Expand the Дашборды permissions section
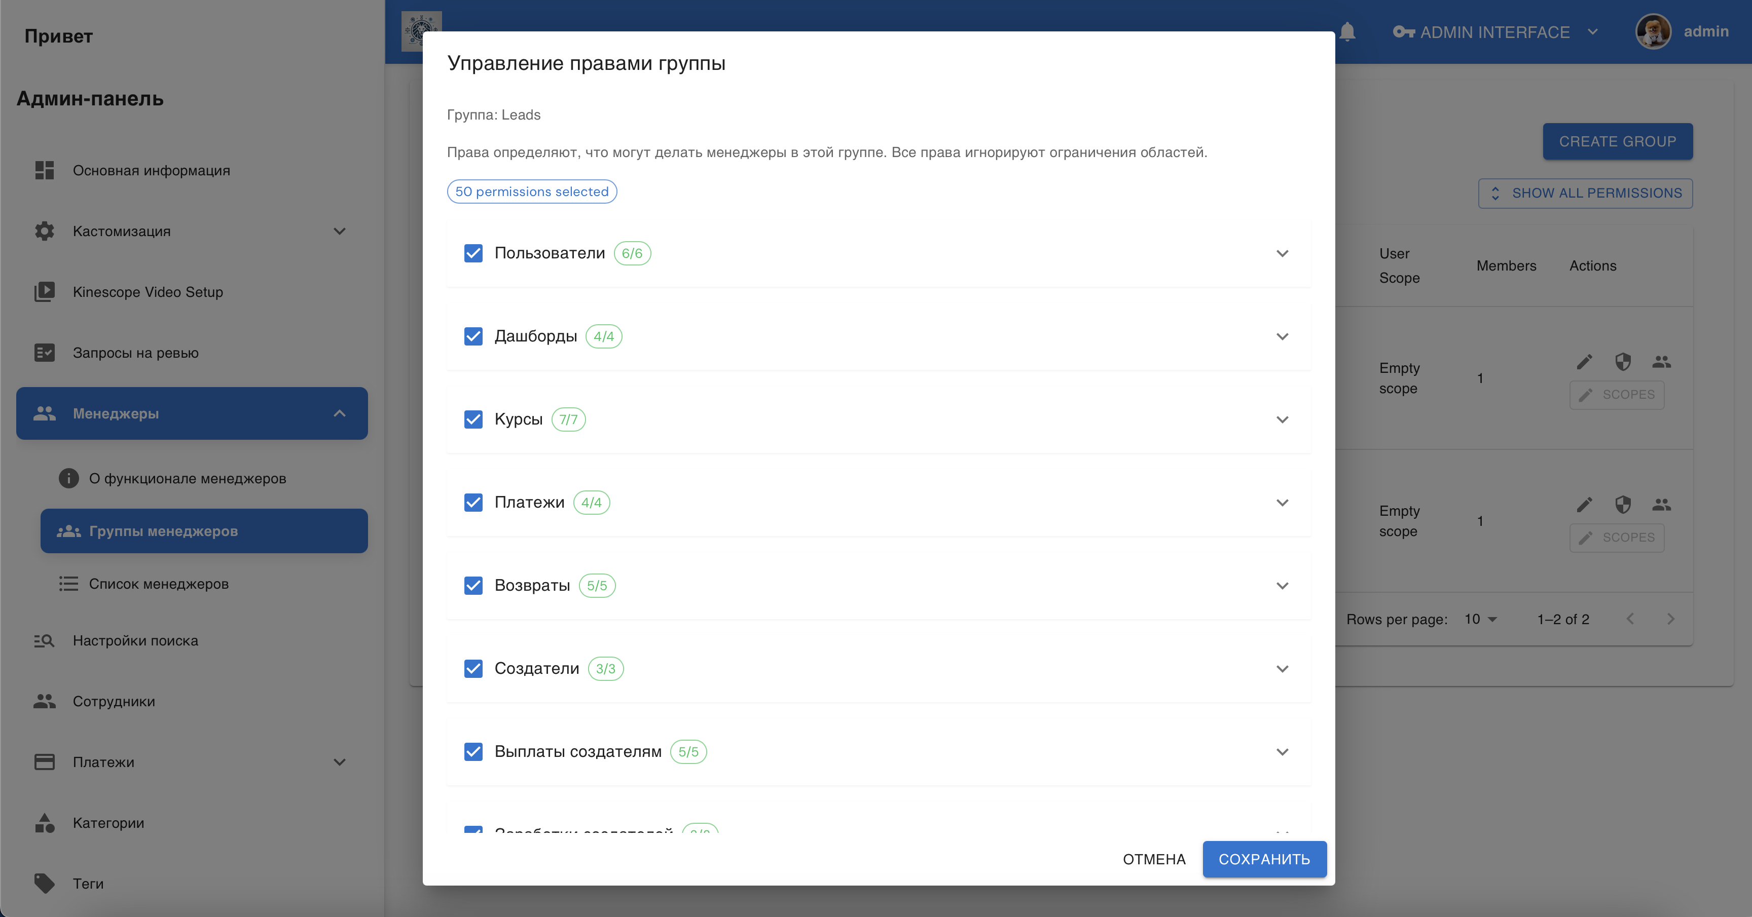Image resolution: width=1752 pixels, height=917 pixels. point(1282,336)
